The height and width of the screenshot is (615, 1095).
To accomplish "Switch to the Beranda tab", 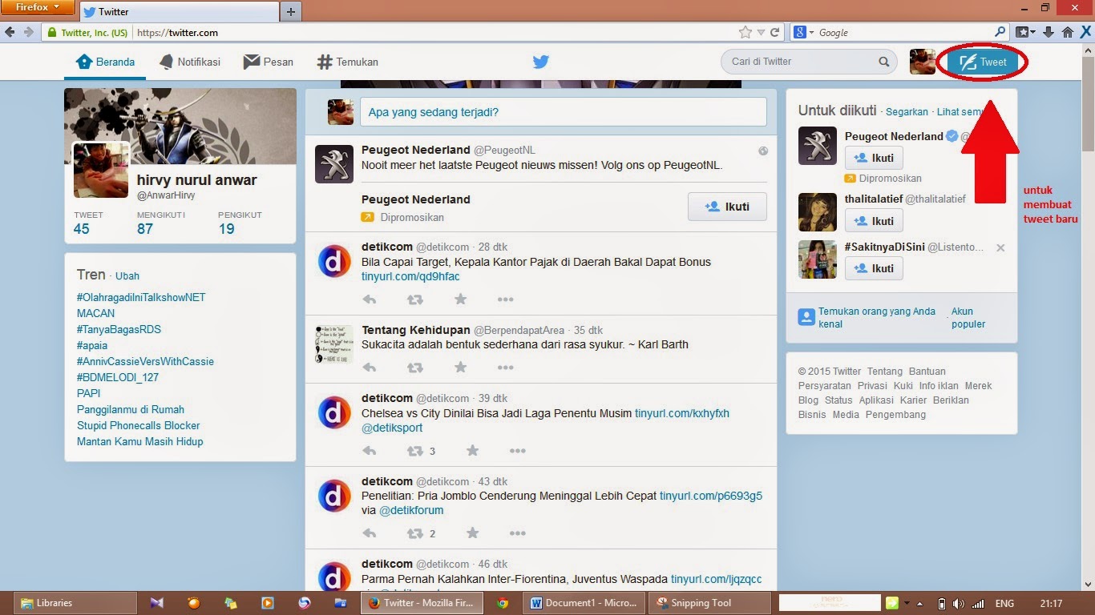I will point(105,62).
